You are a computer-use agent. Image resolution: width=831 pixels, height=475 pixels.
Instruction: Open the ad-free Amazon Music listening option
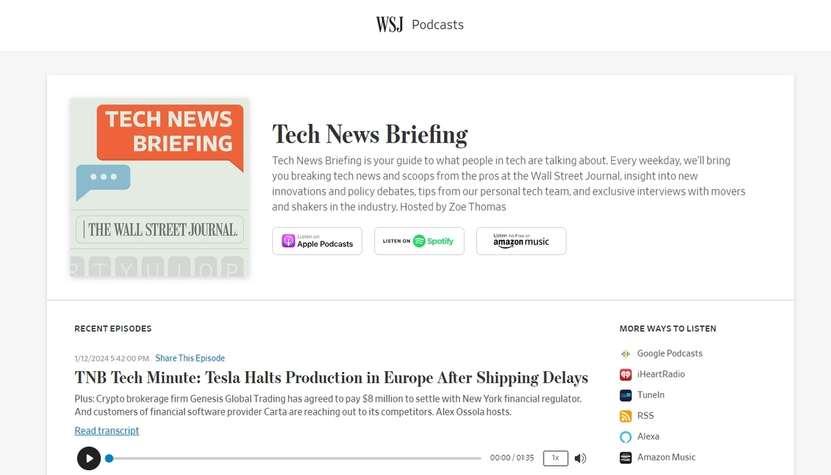tap(521, 241)
